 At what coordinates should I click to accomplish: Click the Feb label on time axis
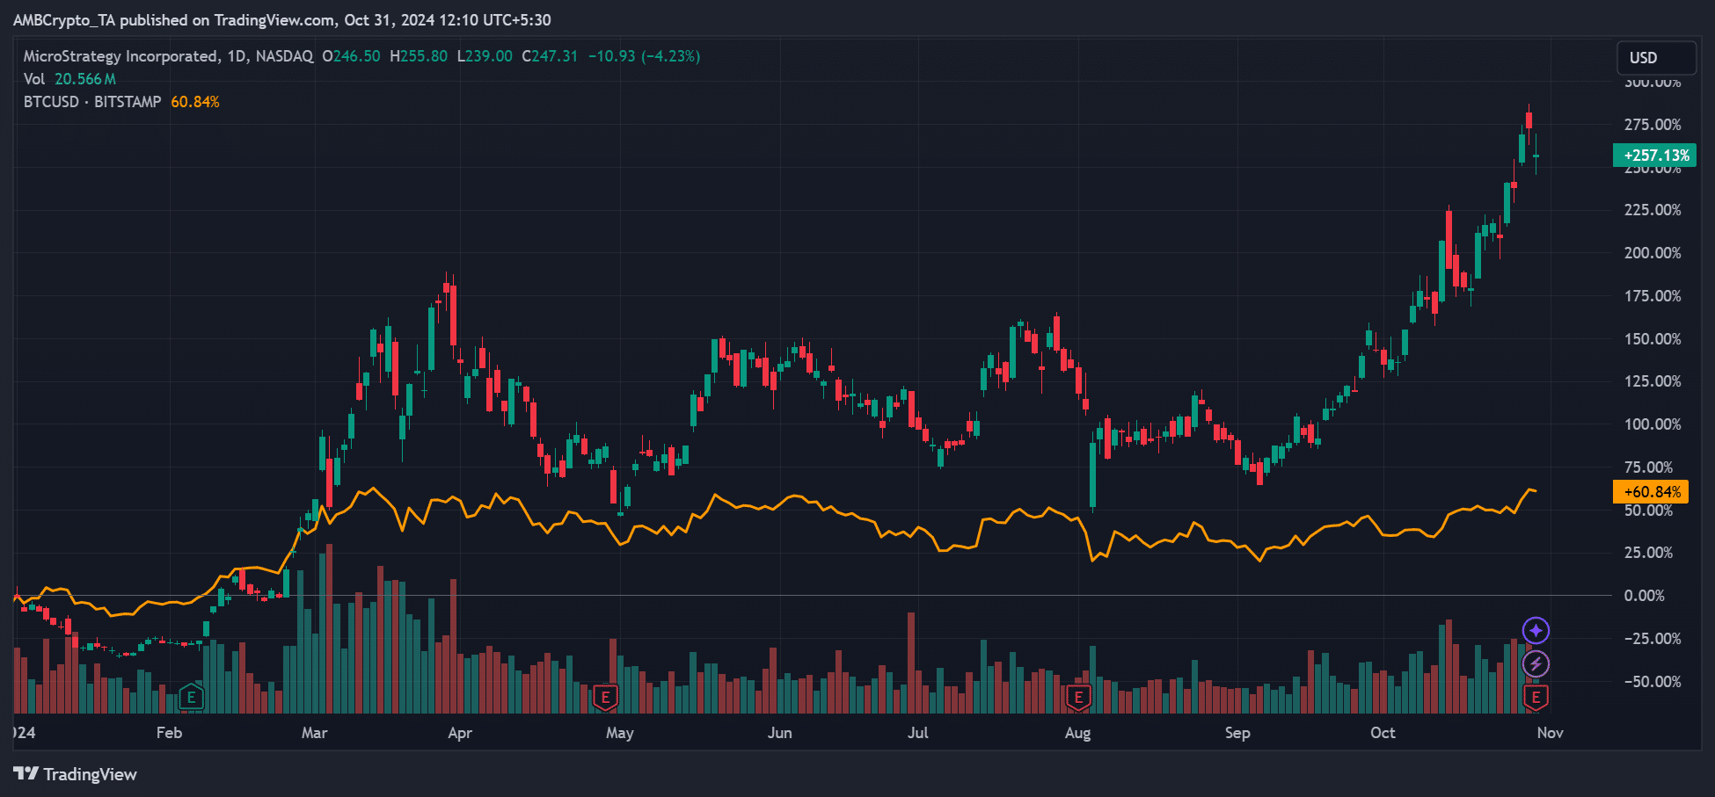169,733
